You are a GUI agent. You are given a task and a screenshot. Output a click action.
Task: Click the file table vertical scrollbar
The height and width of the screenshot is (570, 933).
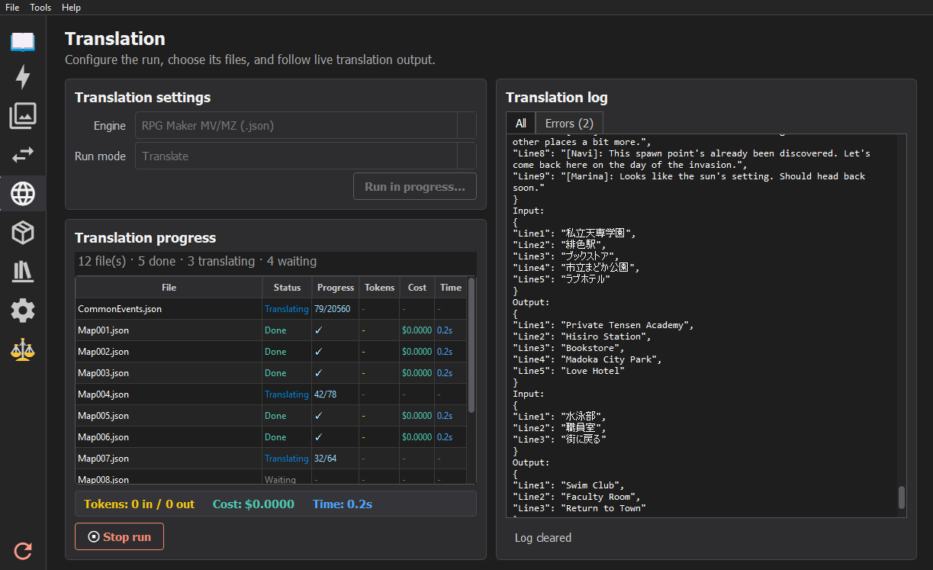(x=471, y=345)
